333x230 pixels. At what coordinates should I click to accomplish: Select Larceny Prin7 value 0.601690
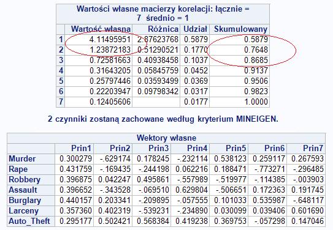(x=307, y=210)
